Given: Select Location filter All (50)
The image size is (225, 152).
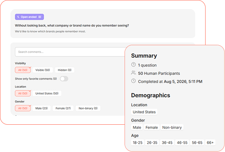Looking at the screenshot, I should (23, 94).
